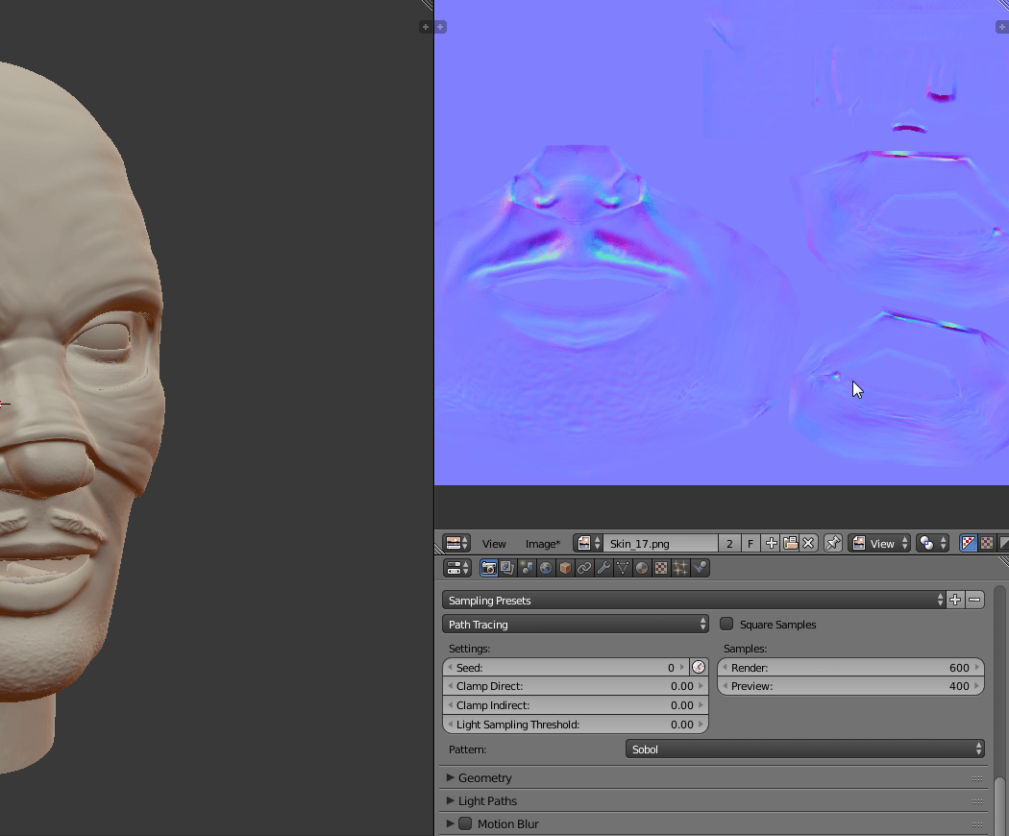The height and width of the screenshot is (836, 1009).
Task: Add a sampling preset with plus button
Action: [955, 600]
